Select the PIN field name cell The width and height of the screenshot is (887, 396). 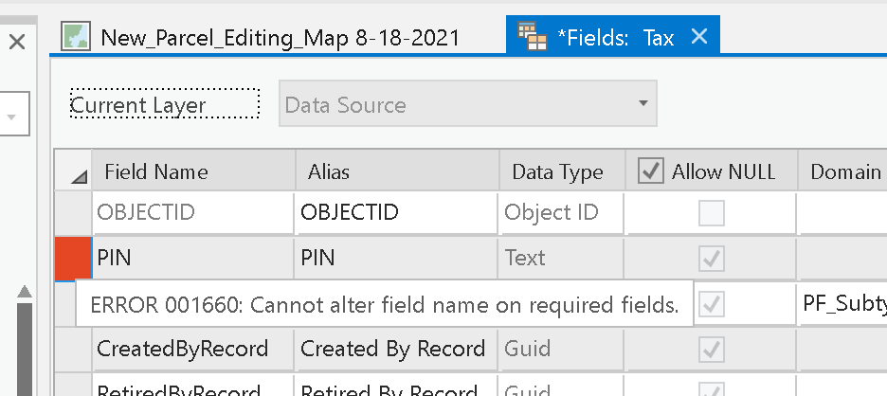click(193, 258)
